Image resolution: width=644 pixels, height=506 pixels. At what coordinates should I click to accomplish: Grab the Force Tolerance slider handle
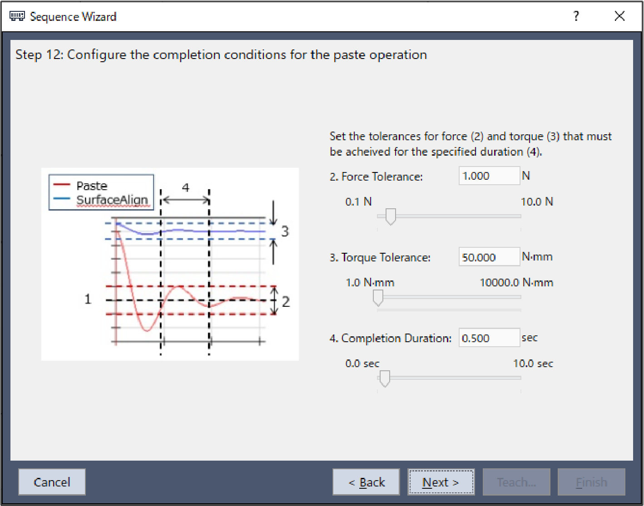(391, 216)
